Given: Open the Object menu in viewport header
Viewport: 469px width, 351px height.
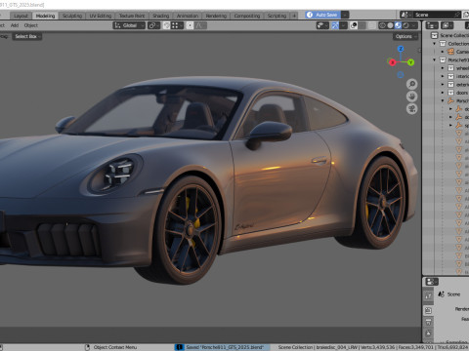Looking at the screenshot, I should pos(31,25).
